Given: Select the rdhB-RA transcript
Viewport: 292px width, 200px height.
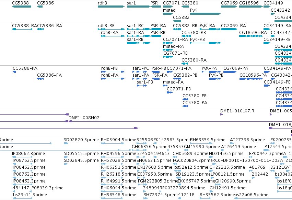Looking at the screenshot, I should point(113,36).
